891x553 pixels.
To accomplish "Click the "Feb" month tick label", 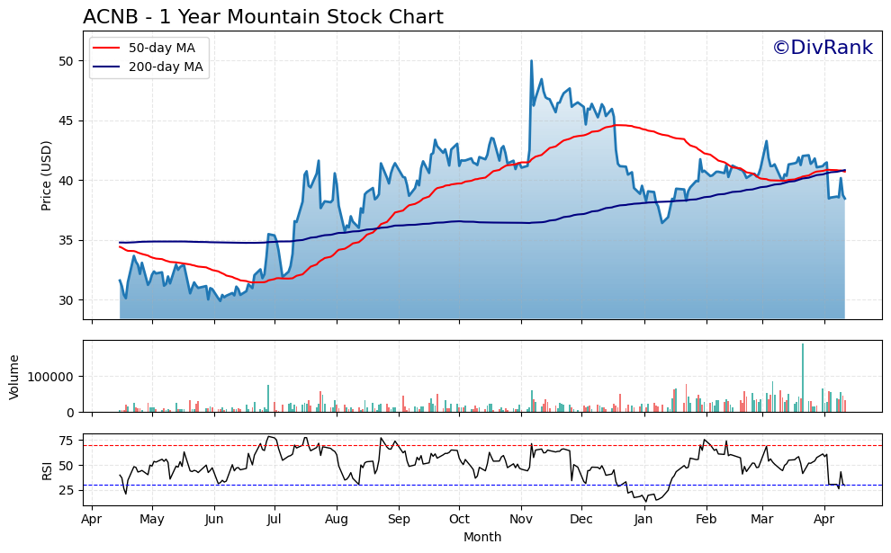I will (706, 519).
